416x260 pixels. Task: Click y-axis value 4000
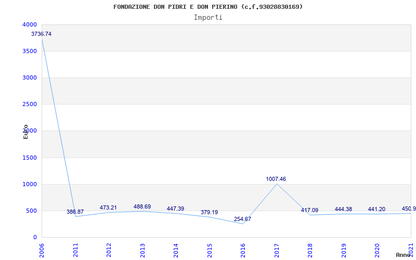pyautogui.click(x=30, y=24)
